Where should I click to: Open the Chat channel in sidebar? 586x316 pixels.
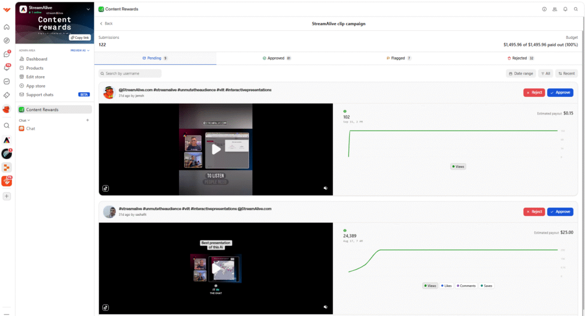(x=55, y=128)
